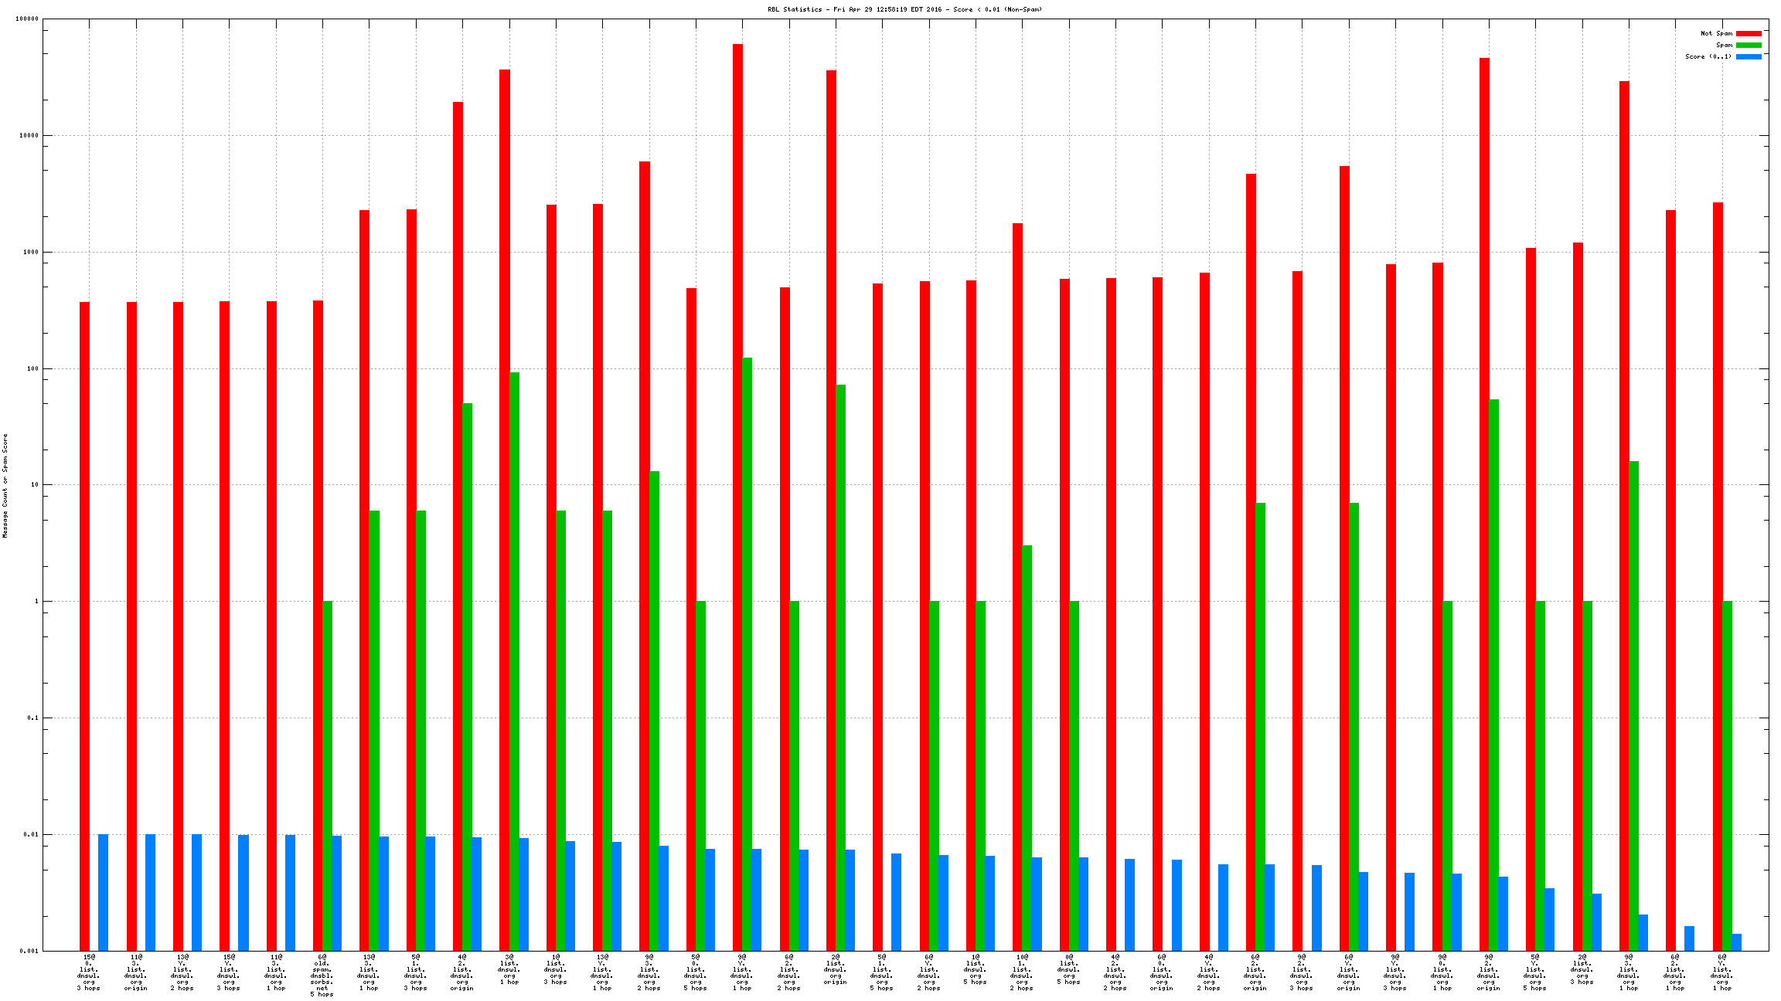Click the red Not Spam legend swatch

click(1749, 33)
